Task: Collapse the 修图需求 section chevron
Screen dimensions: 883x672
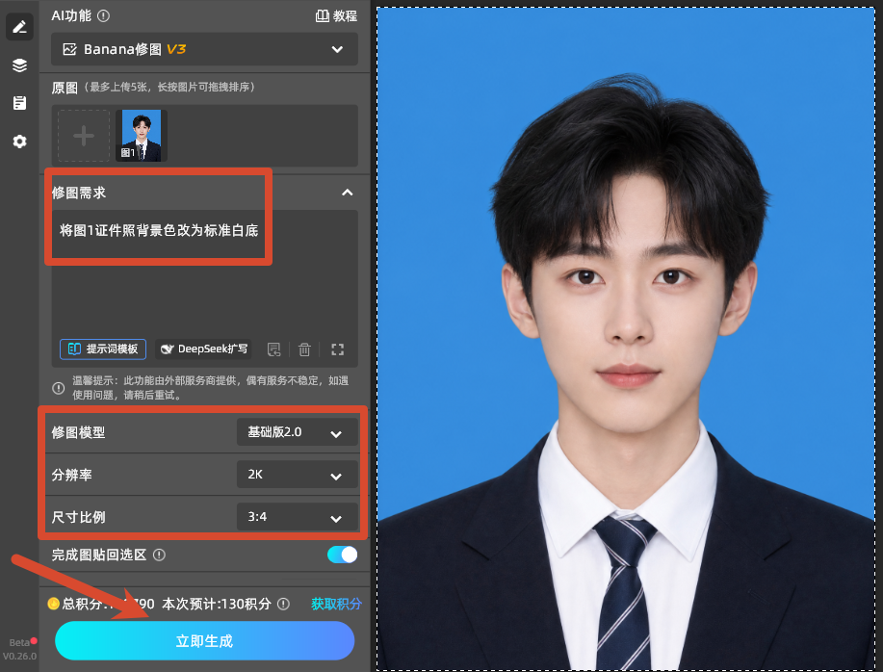Action: (x=348, y=193)
